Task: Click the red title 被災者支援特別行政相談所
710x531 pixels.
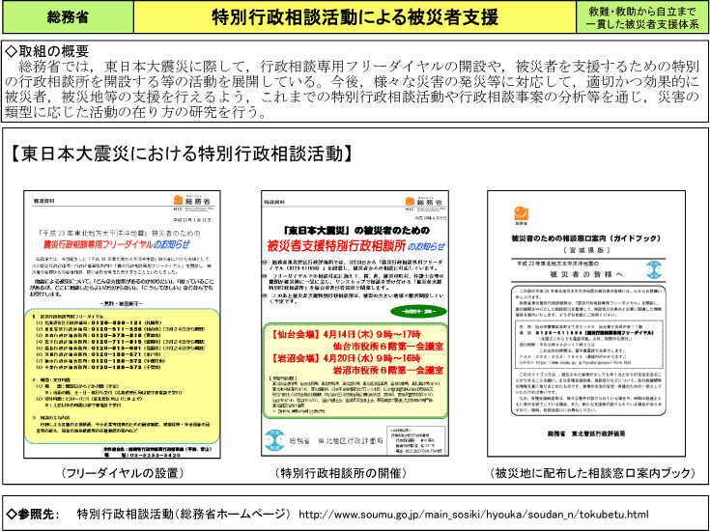Action: pos(336,246)
